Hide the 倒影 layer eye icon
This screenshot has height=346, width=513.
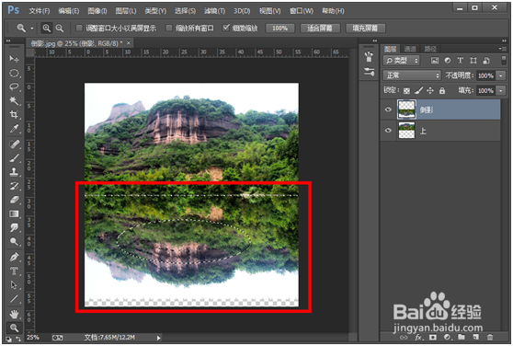pyautogui.click(x=388, y=110)
